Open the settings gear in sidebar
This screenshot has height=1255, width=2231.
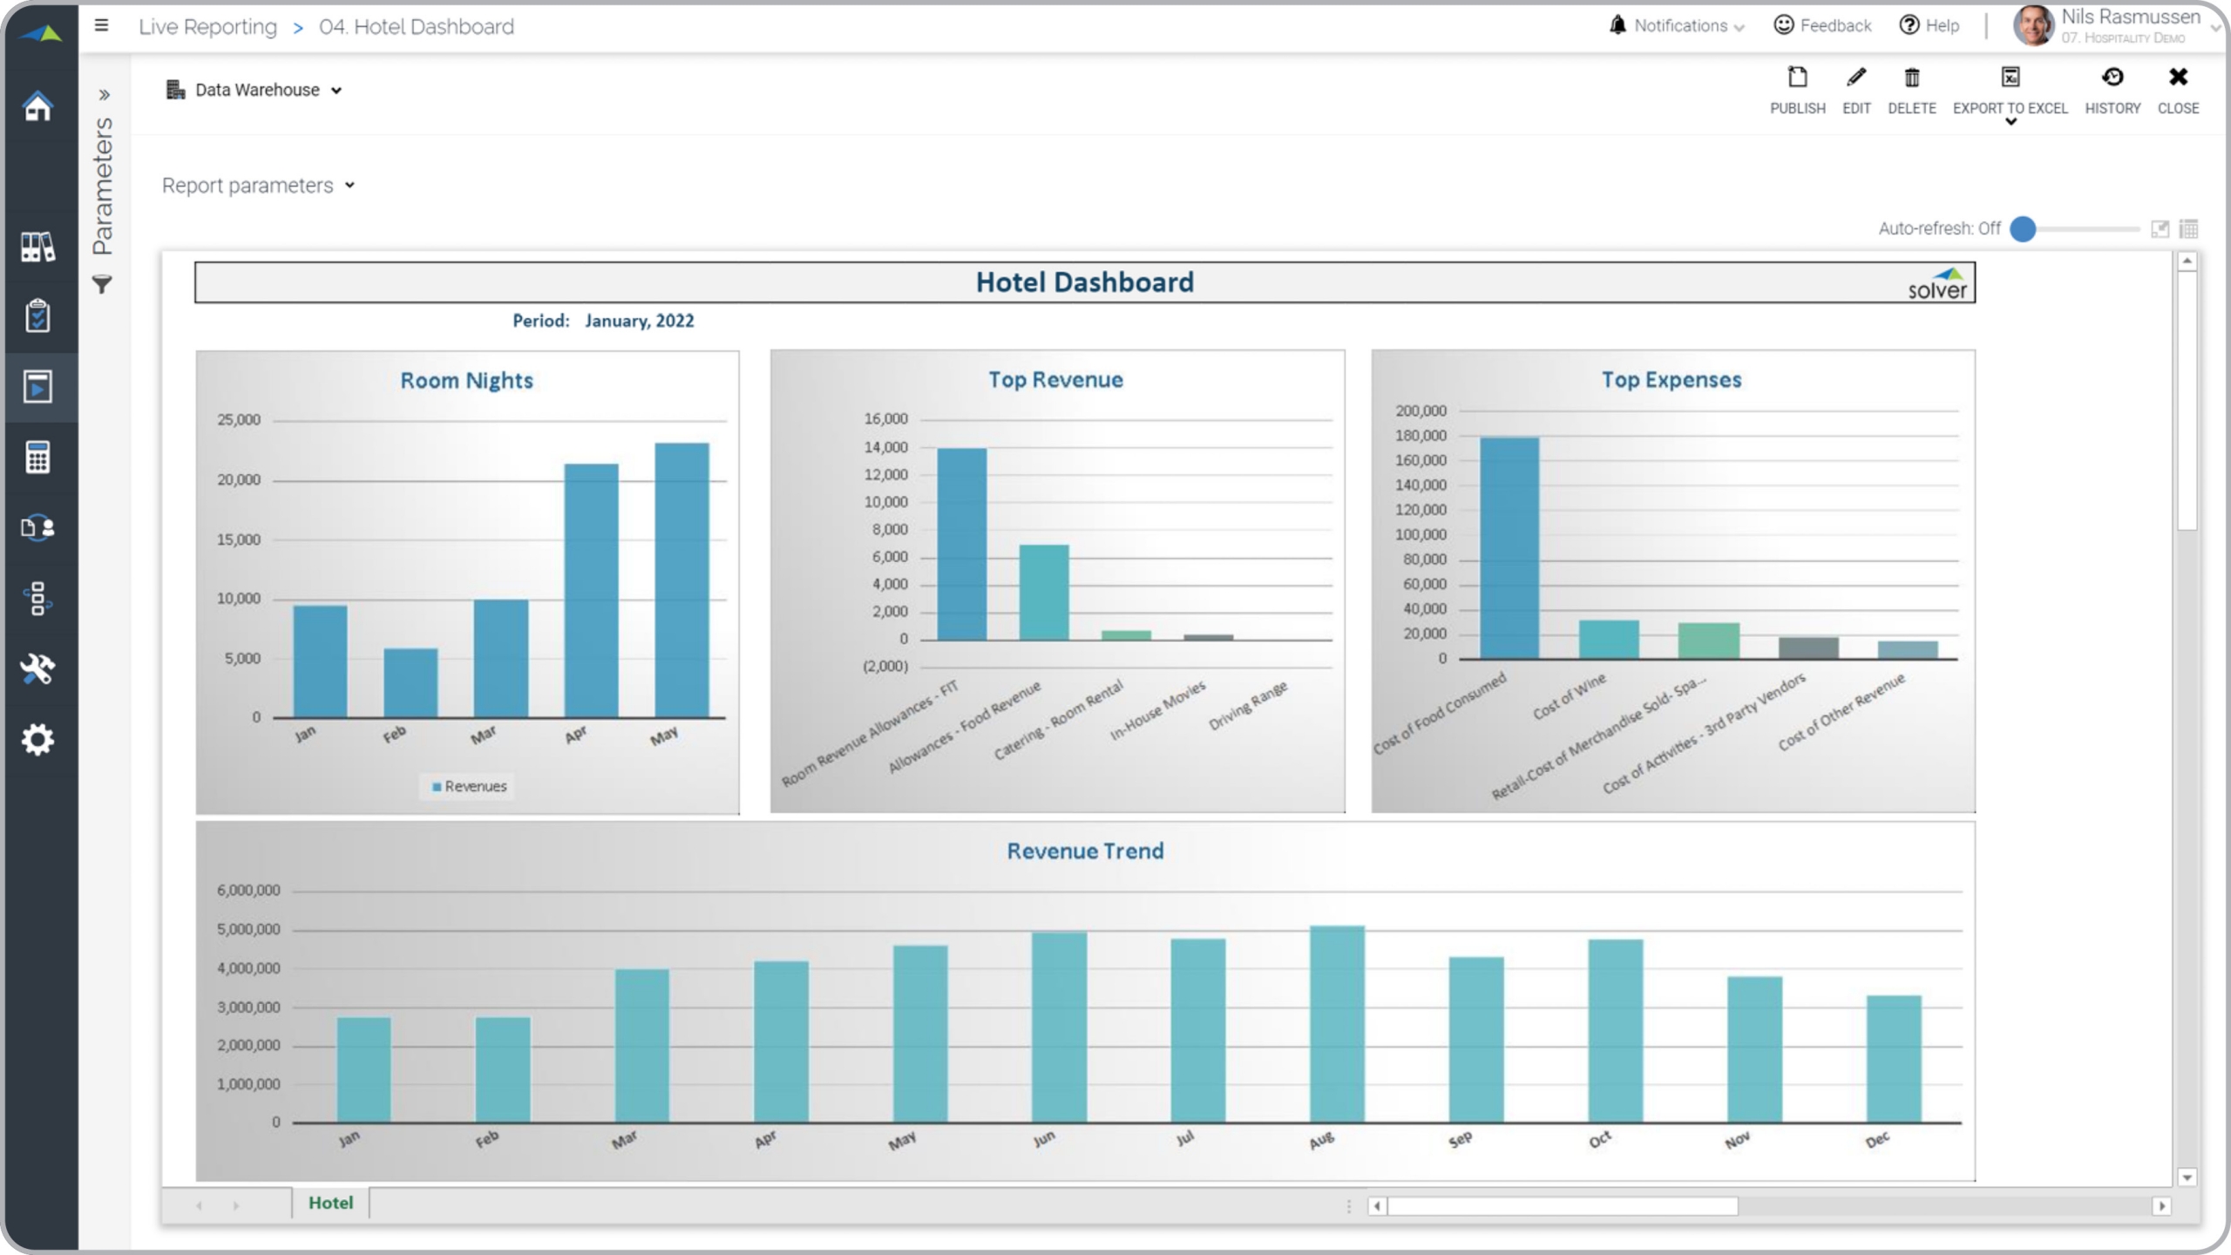37,739
